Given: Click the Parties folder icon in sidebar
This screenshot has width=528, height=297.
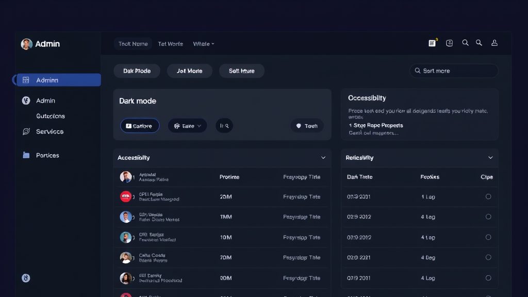Looking at the screenshot, I should point(26,155).
